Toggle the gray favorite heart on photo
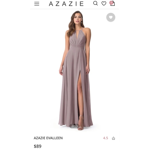This screenshot has height=149, width=149. (x=111, y=17)
